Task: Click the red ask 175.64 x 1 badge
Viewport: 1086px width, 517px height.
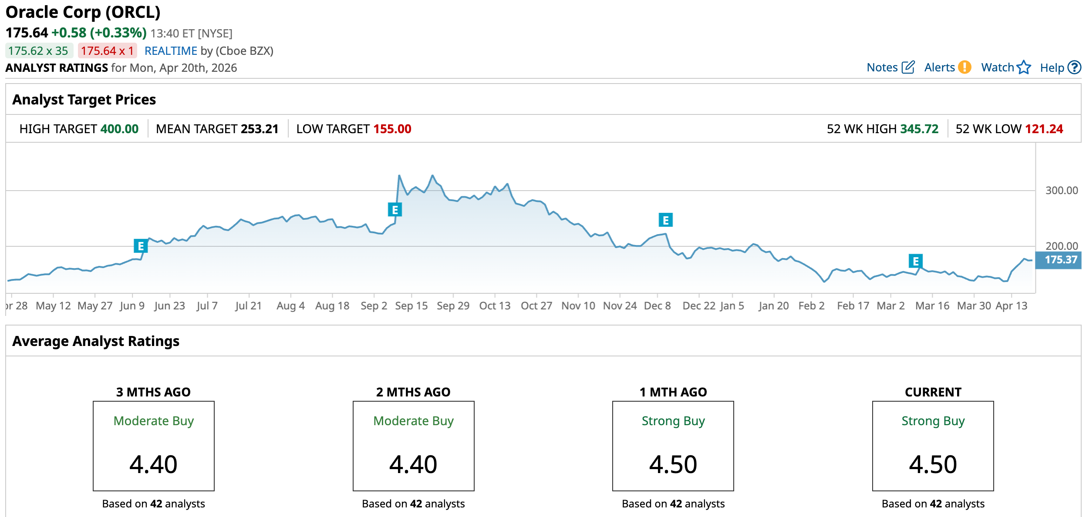Action: [107, 51]
